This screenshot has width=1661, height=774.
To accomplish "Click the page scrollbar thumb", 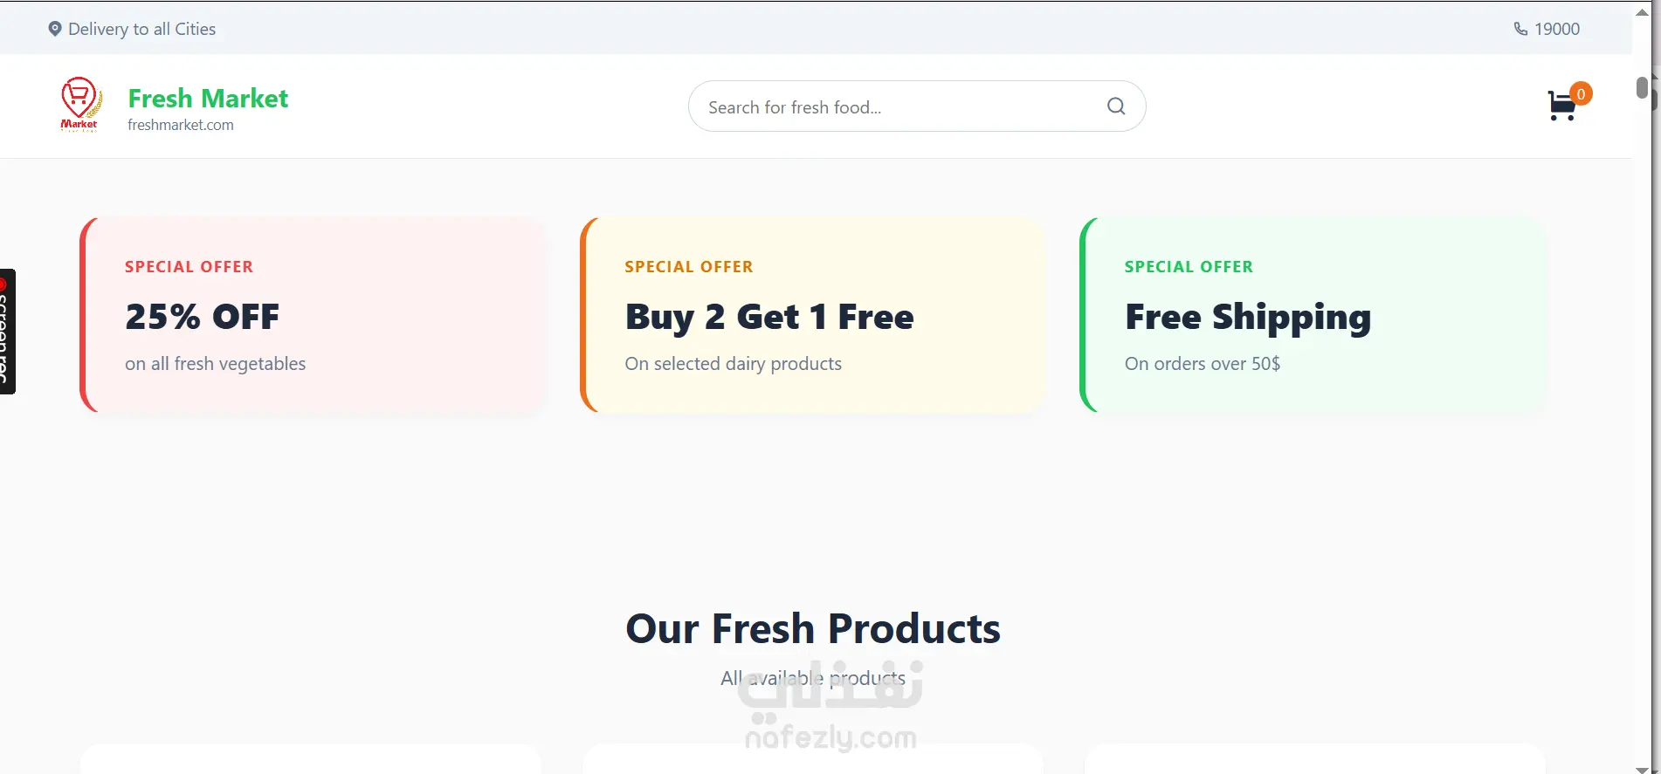I will pyautogui.click(x=1642, y=87).
